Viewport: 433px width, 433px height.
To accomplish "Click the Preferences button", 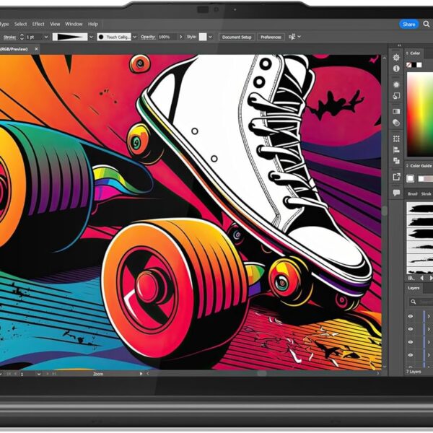I will click(x=271, y=37).
